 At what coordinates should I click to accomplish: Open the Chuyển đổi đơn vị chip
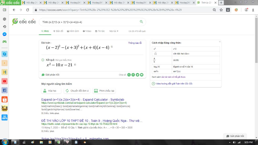tap(77, 91)
